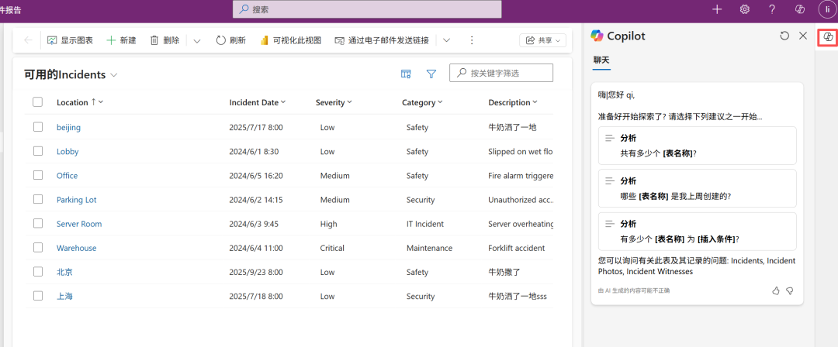Click the Copilot icon in purple header
This screenshot has height=347, width=838.
point(800,9)
